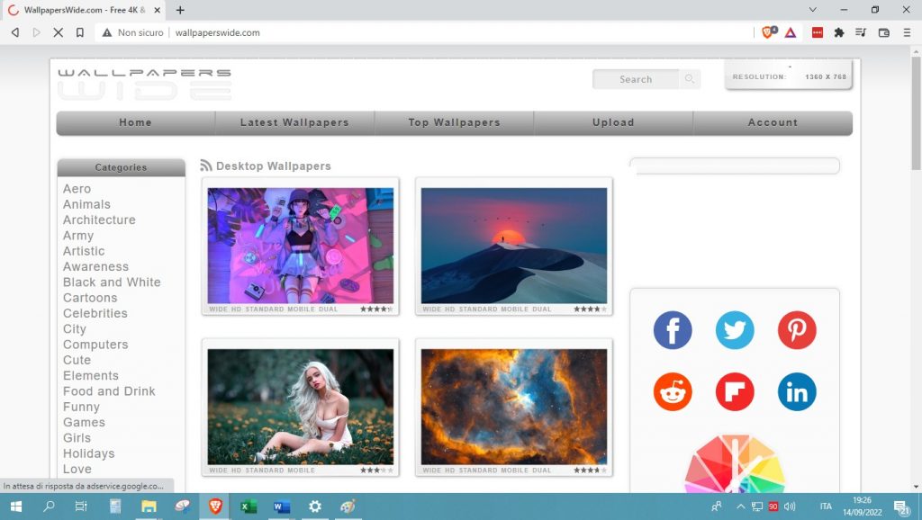Open the Desktop Wallpapers RSS feed icon

(206, 166)
